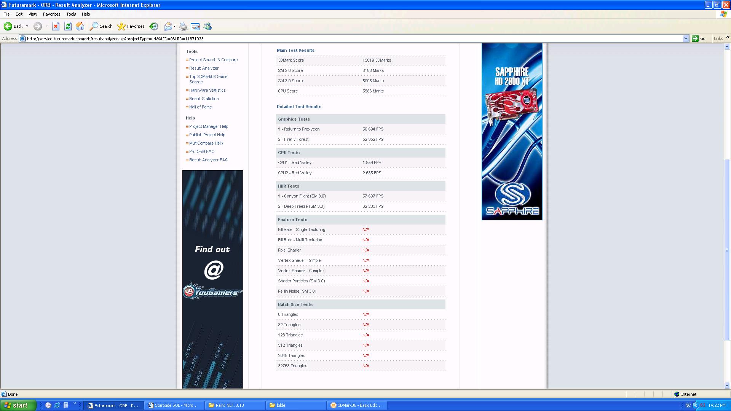This screenshot has width=731, height=411.
Task: Click the 3DMark Score value 15019 3DMarks
Action: 377,60
